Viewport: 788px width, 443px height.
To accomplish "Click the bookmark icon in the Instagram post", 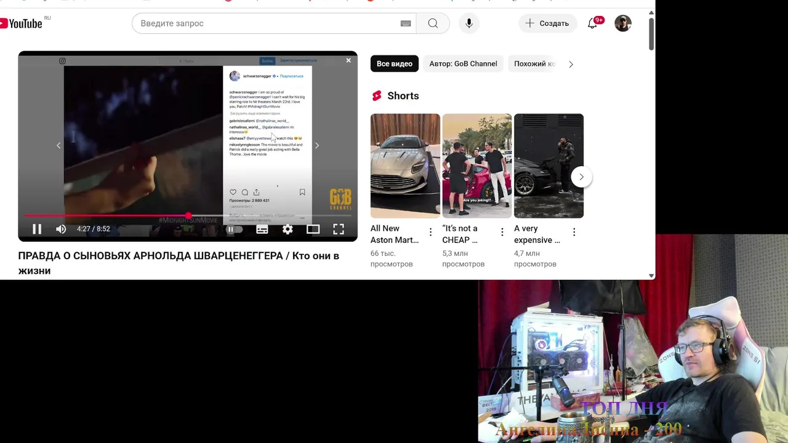I will point(302,193).
